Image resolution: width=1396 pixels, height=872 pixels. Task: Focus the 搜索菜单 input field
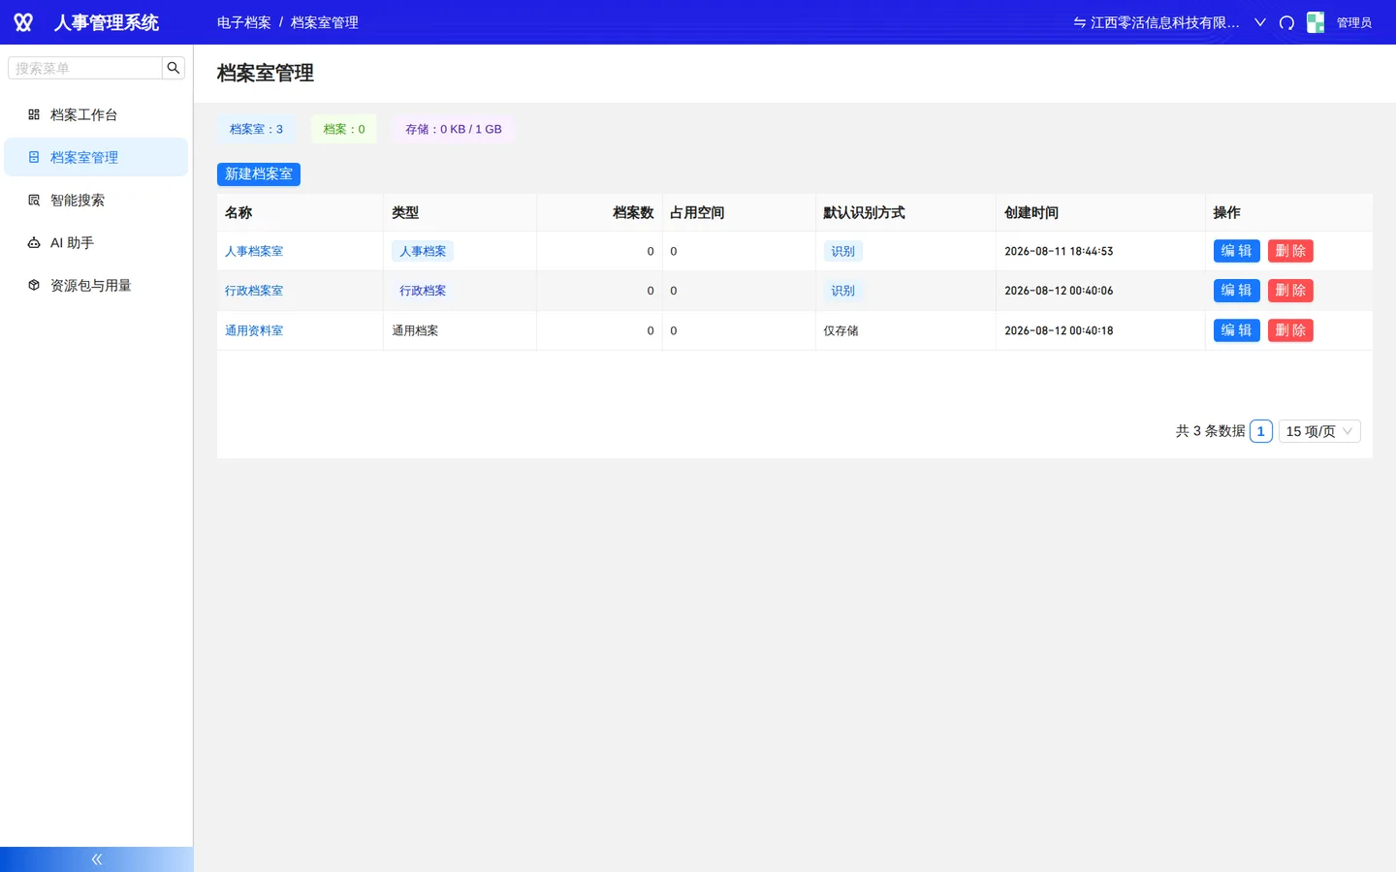[85, 68]
